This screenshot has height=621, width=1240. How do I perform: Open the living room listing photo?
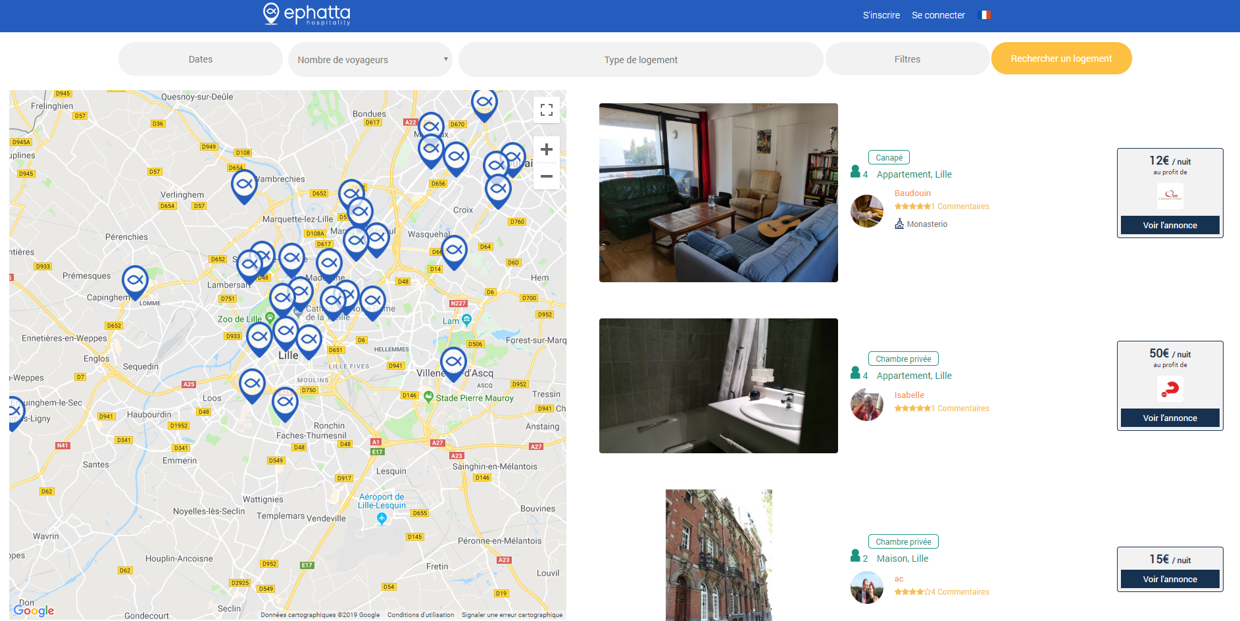[718, 193]
